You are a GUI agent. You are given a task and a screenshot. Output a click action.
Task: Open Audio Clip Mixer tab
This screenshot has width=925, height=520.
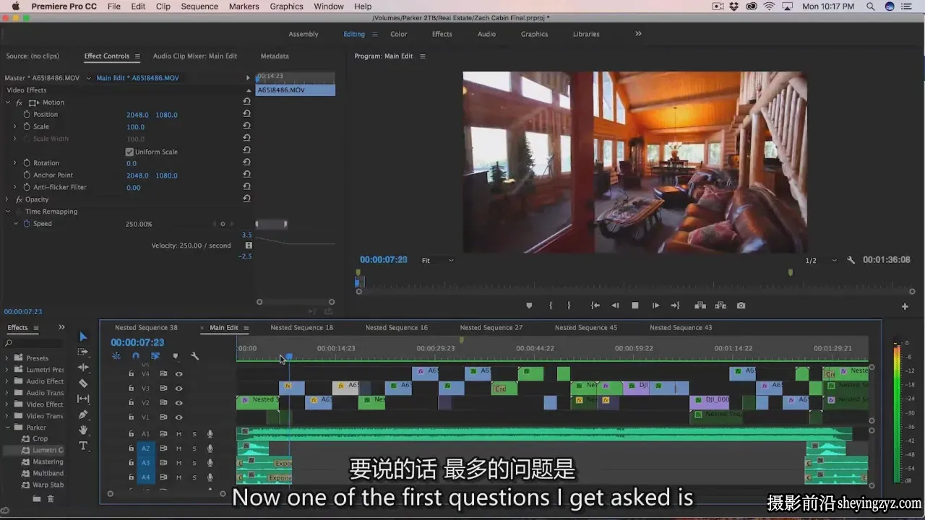[x=195, y=56]
